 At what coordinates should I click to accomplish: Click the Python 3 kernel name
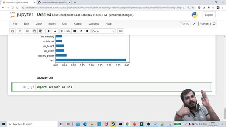pyautogui.click(x=205, y=24)
